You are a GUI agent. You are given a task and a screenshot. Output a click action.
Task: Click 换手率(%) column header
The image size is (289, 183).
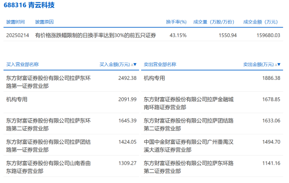(176, 22)
